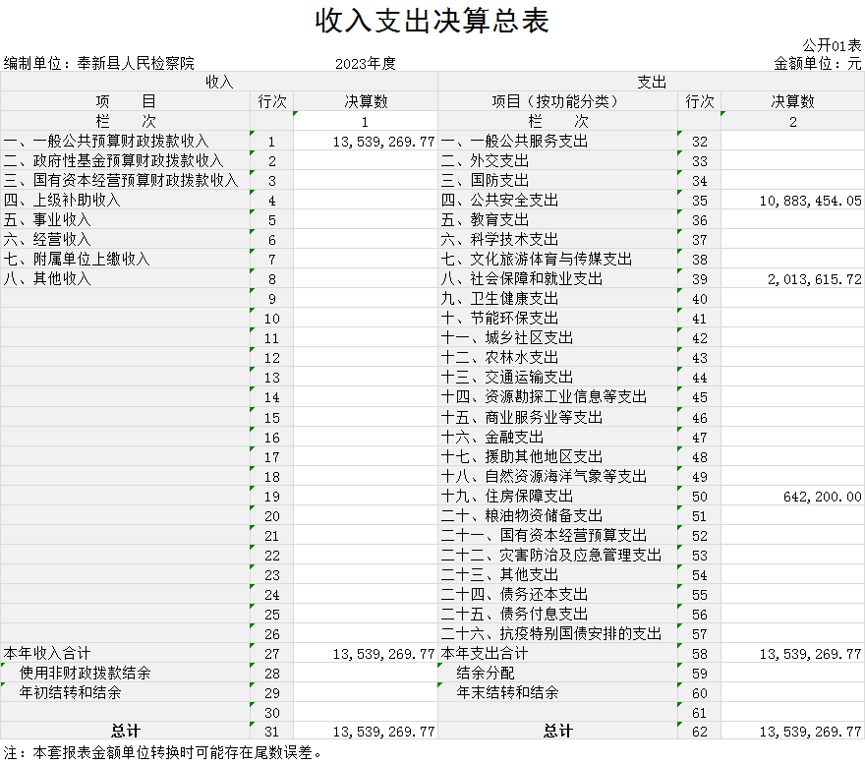Select the 二十三、其他支出 cell
The width and height of the screenshot is (865, 766).
pos(557,574)
